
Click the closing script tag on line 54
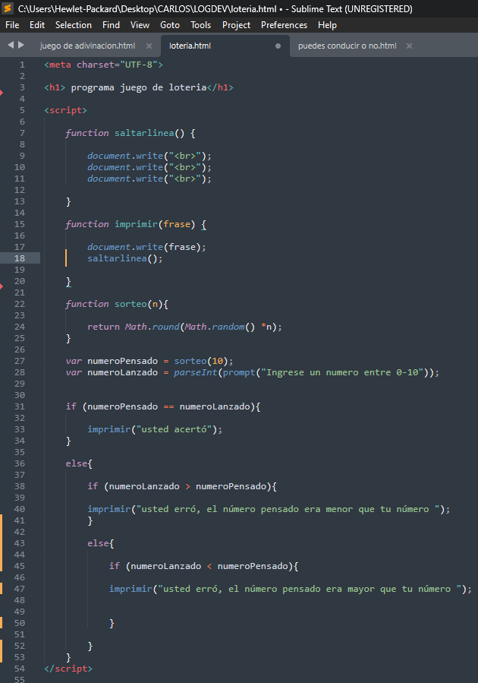[68, 669]
